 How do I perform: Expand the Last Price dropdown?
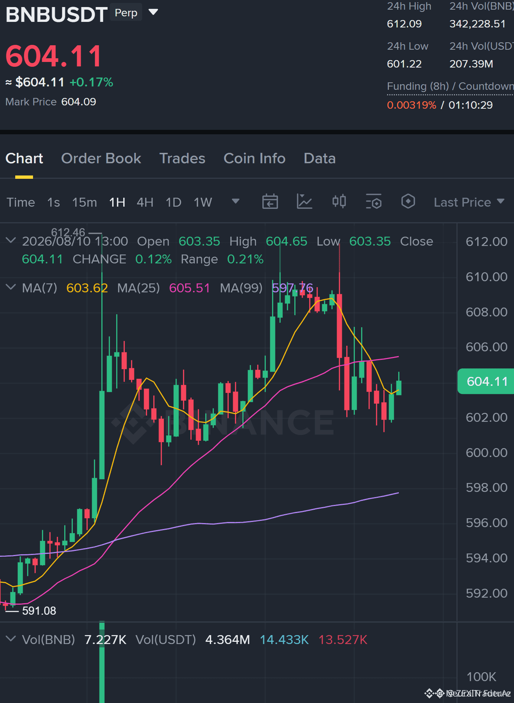(469, 202)
